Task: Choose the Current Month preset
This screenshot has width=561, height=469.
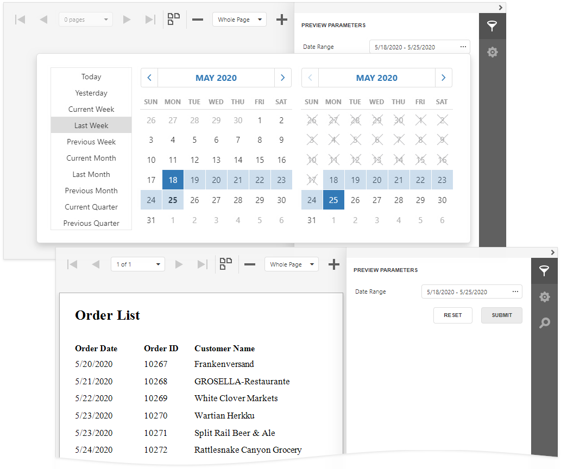Action: [91, 158]
